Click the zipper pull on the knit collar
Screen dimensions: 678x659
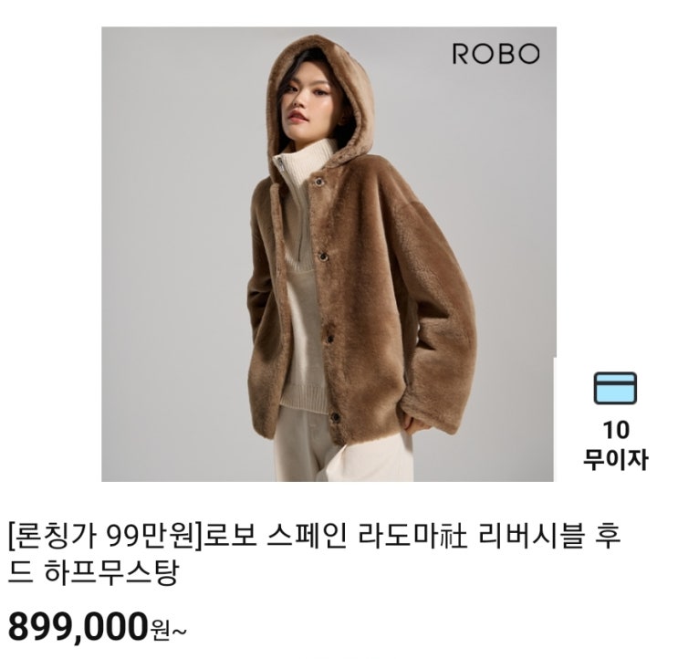pyautogui.click(x=280, y=164)
